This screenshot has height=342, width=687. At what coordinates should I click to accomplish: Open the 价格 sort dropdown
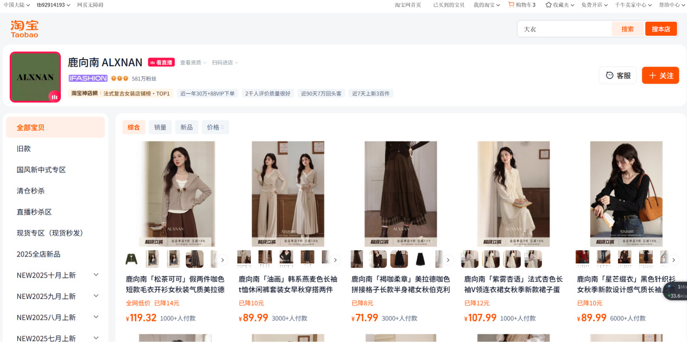216,127
